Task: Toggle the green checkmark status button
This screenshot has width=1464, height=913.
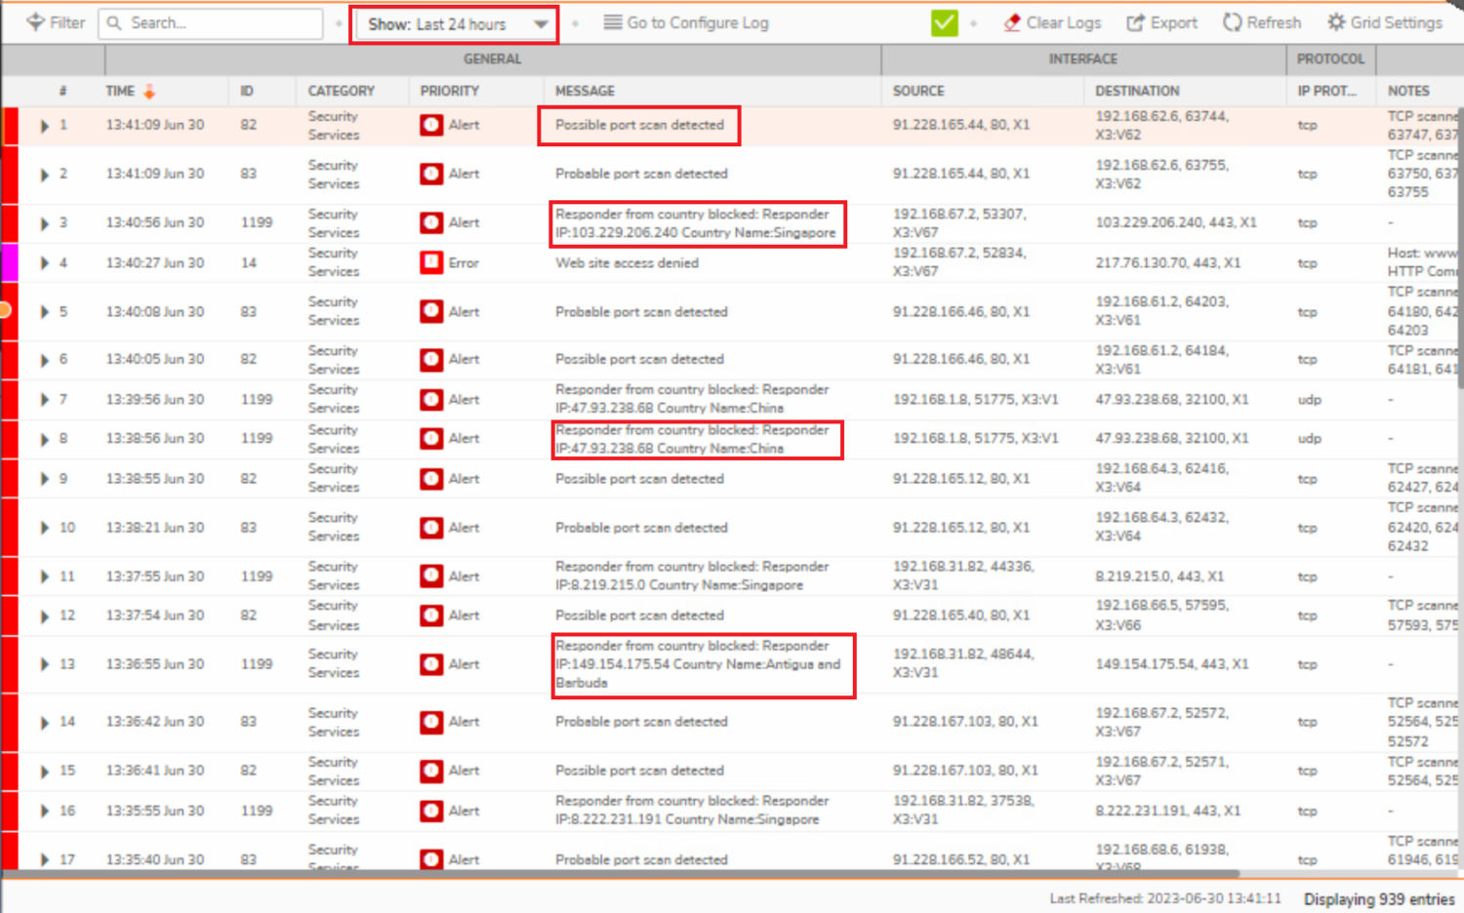Action: point(945,22)
